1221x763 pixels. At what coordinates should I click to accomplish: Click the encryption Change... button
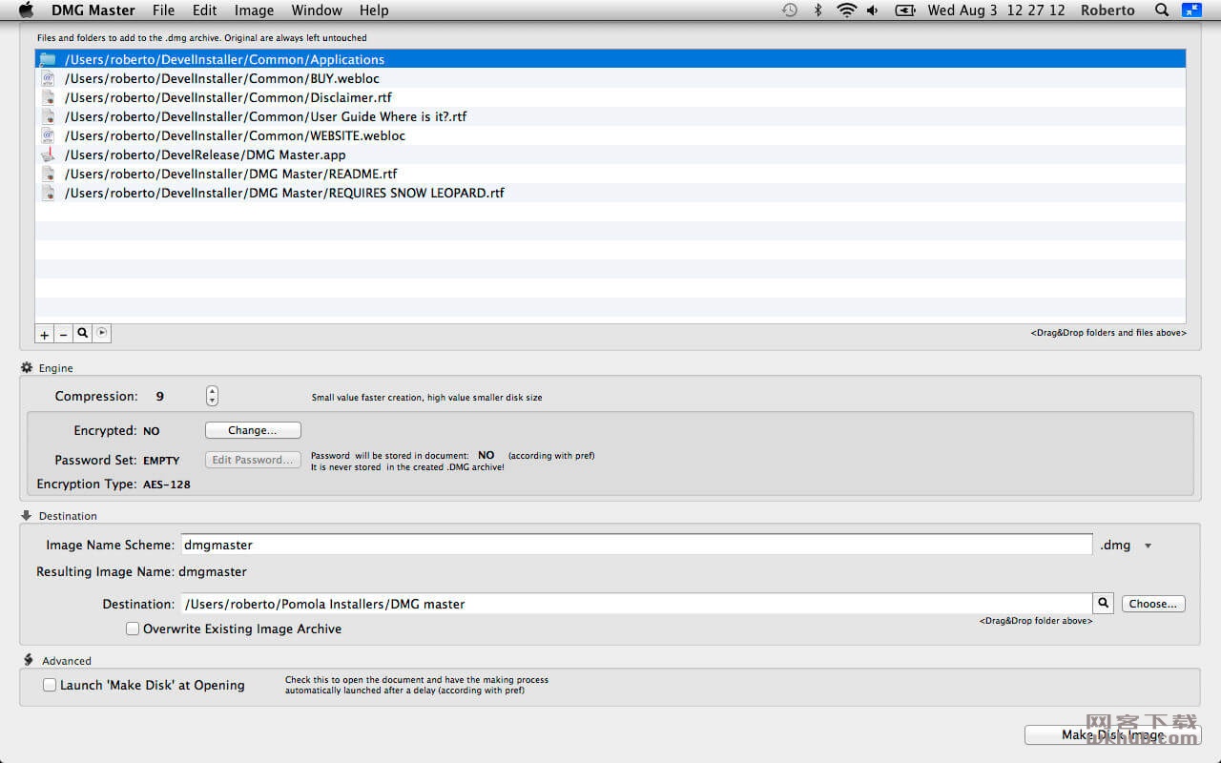pos(253,430)
